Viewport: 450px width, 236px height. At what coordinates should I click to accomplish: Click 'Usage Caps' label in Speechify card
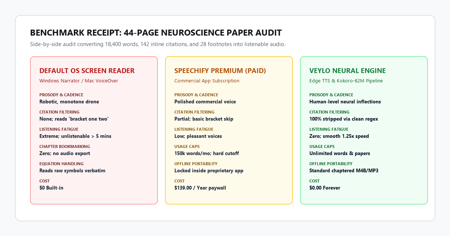[187, 146]
